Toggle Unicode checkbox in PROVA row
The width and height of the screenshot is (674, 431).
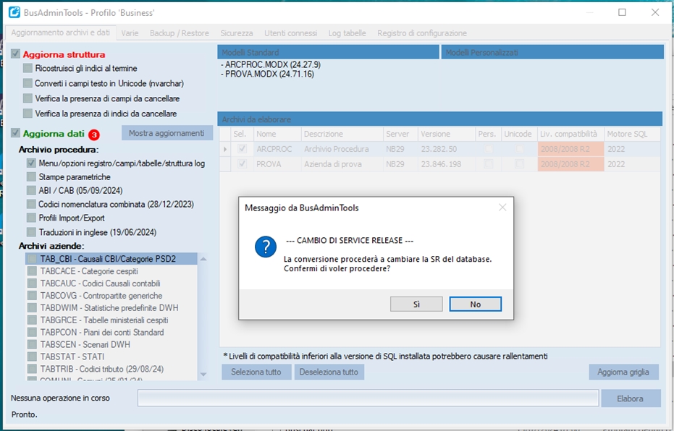coord(520,164)
